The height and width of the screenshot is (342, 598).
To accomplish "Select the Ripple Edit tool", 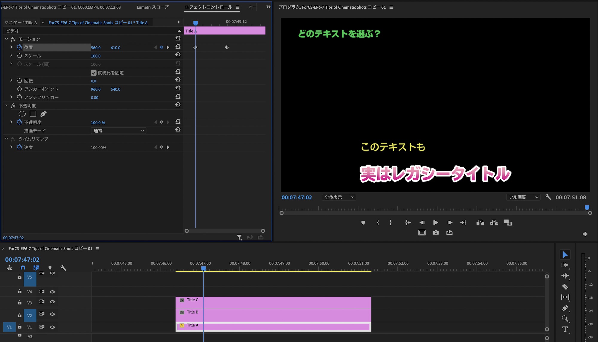I will point(565,276).
